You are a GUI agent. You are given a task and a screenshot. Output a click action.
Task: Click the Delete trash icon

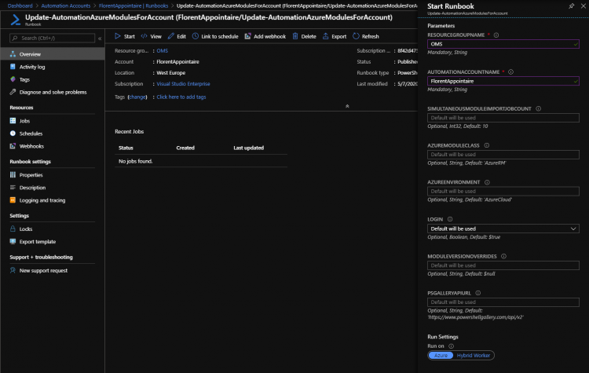coord(295,36)
